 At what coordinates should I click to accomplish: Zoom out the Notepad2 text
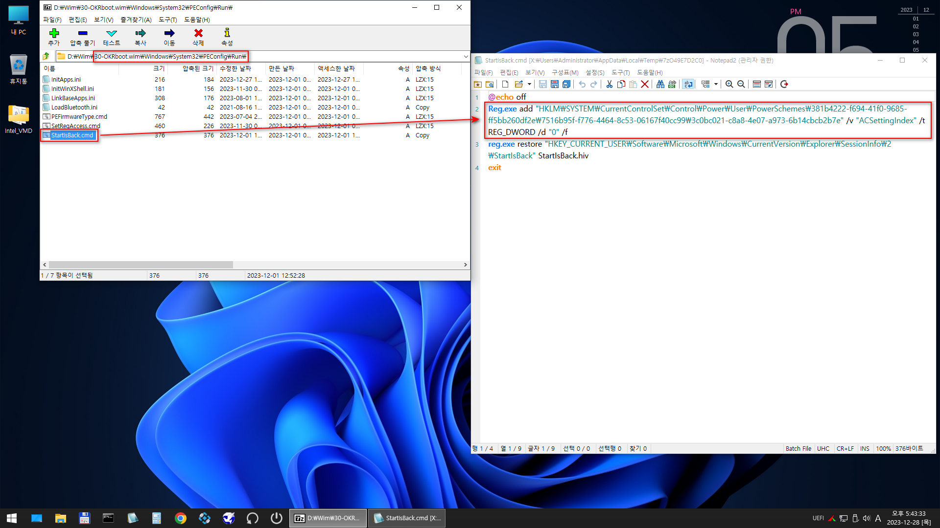[x=741, y=84]
